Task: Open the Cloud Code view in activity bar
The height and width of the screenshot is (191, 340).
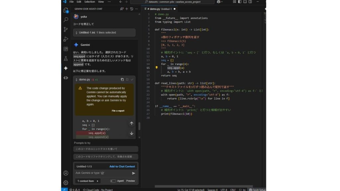Action: coord(66,78)
